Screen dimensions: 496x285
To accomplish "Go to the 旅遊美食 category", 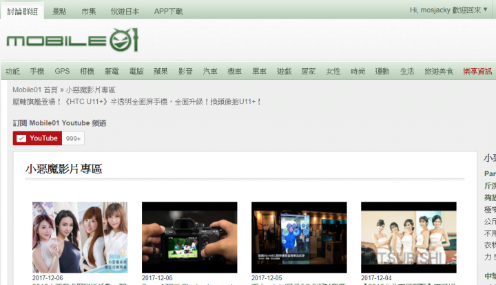I will (439, 72).
